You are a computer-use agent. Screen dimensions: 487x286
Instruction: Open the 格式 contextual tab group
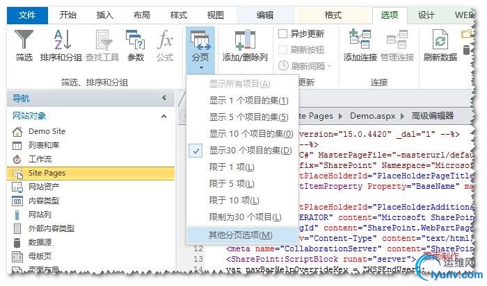333,15
